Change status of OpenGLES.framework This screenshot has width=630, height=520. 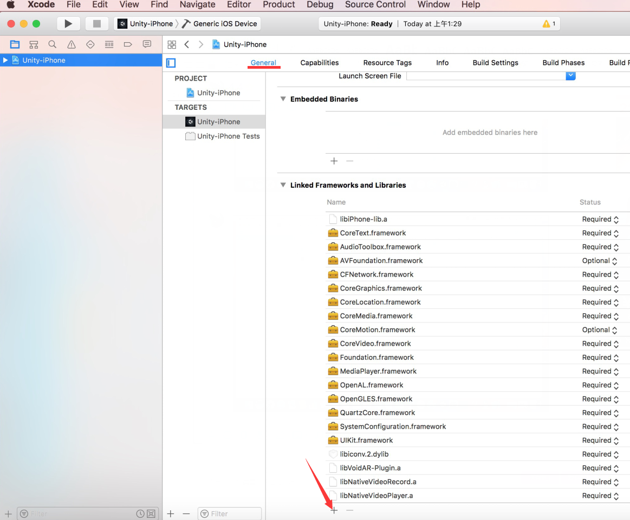[600, 399]
